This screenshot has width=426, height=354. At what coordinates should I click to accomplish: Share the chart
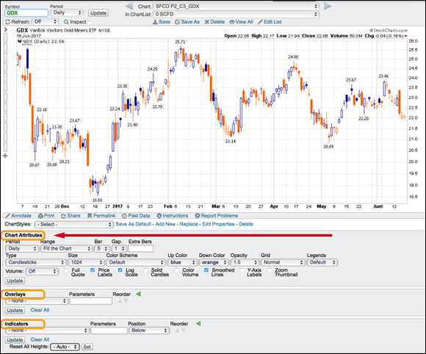(x=71, y=216)
